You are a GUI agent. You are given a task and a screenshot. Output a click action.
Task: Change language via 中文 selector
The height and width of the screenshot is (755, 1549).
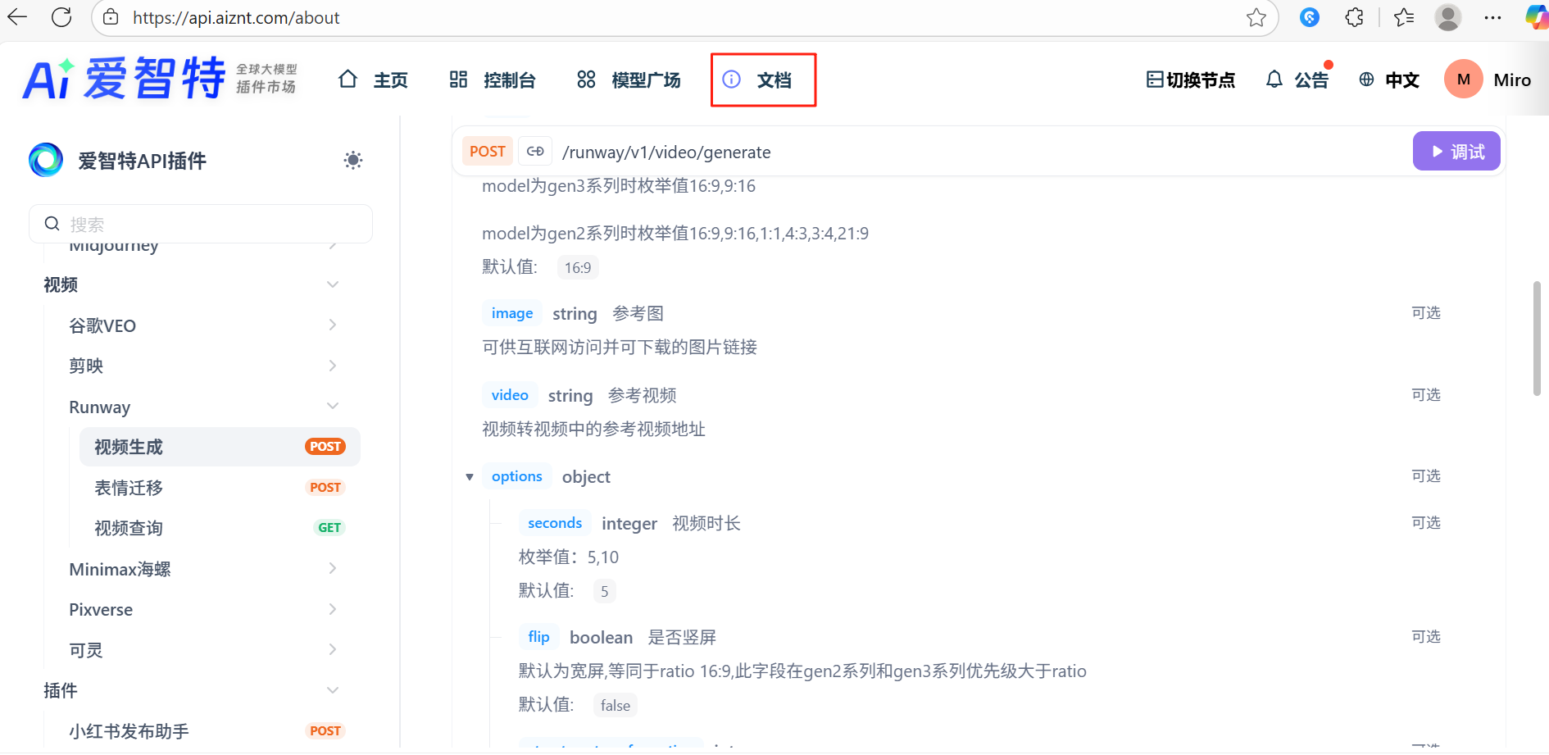tap(1389, 80)
